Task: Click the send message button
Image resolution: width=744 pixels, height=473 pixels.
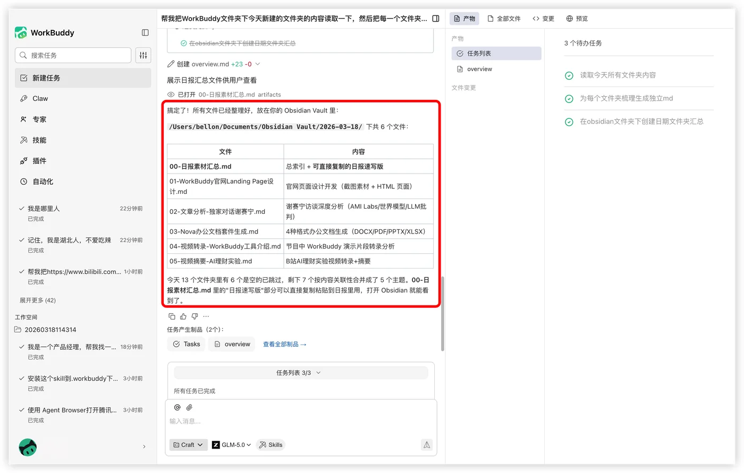Action: coord(427,445)
